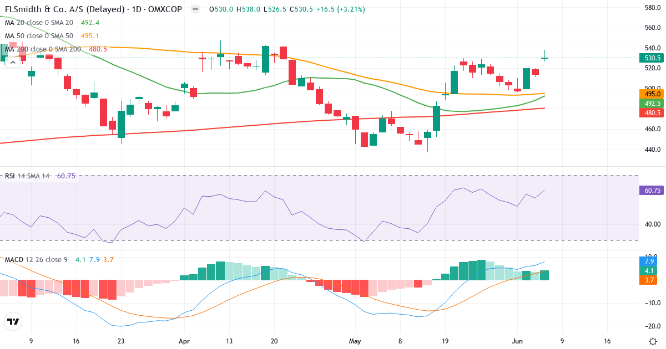
Task: Click the TradingView logo icon
Action: tap(13, 321)
